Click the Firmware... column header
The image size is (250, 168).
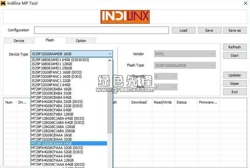point(209,103)
